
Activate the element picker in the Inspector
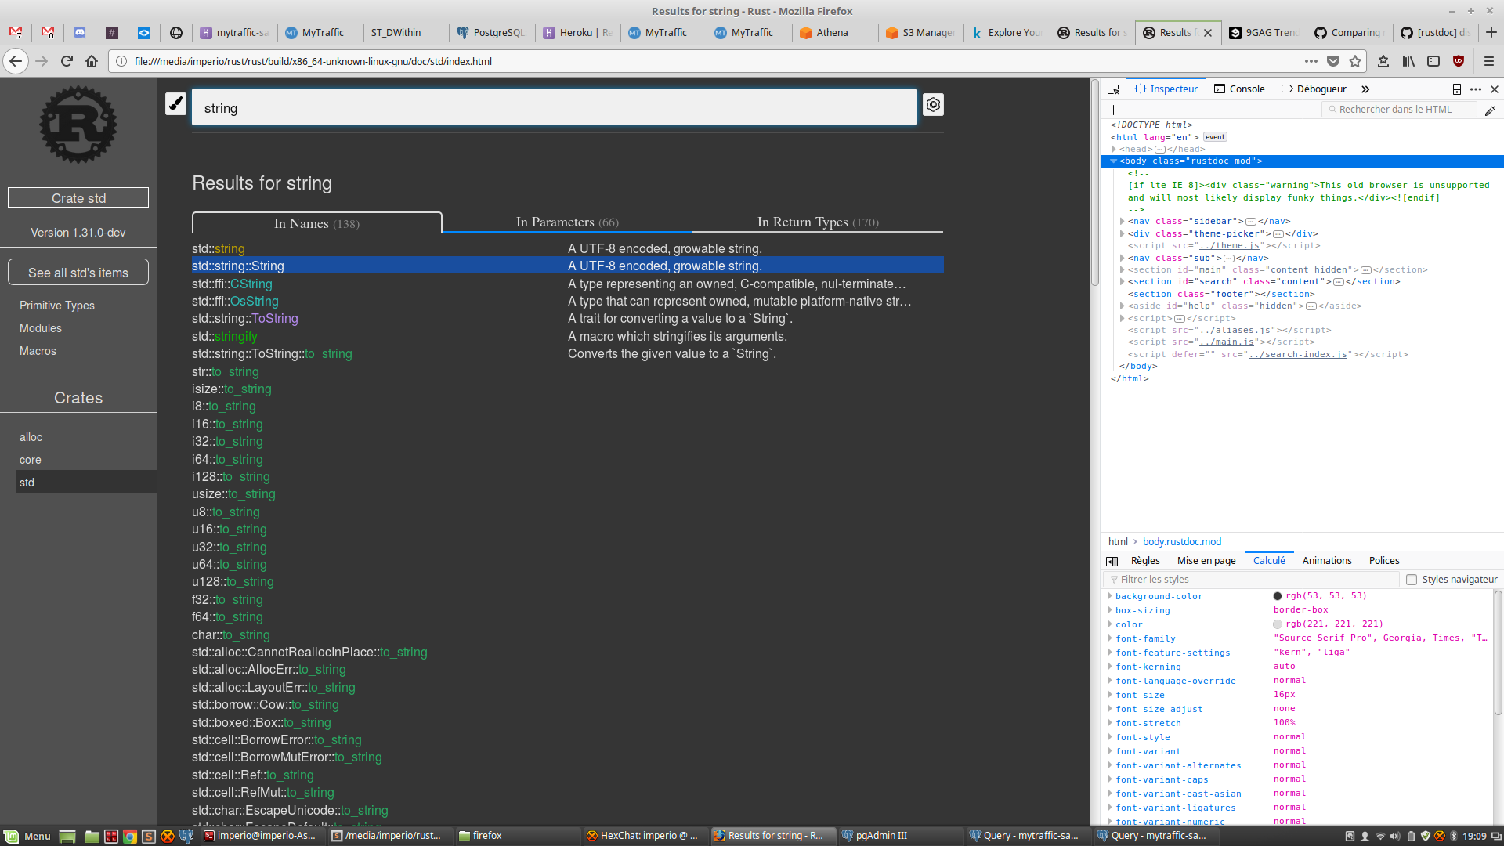coord(1113,89)
